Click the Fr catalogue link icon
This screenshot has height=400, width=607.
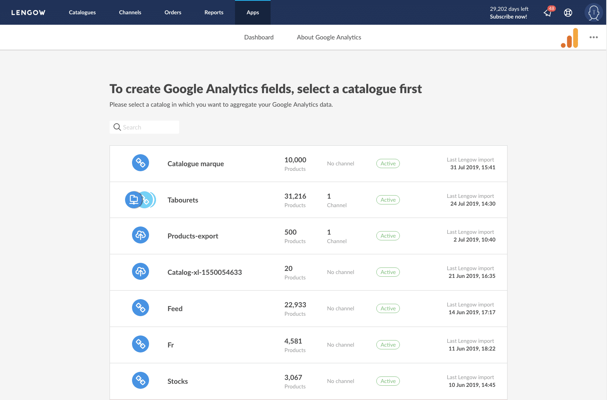coord(141,344)
